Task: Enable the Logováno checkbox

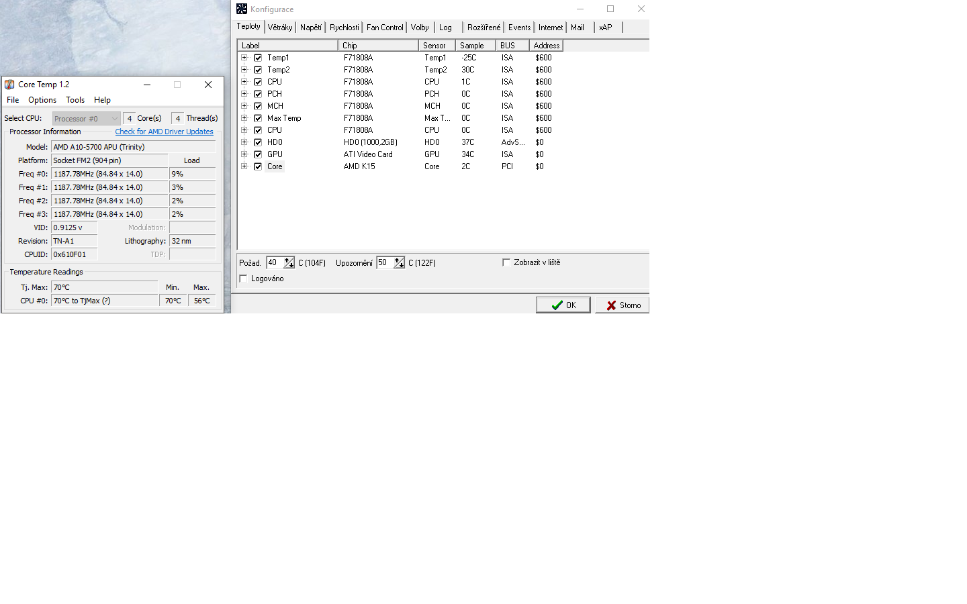Action: coord(243,279)
